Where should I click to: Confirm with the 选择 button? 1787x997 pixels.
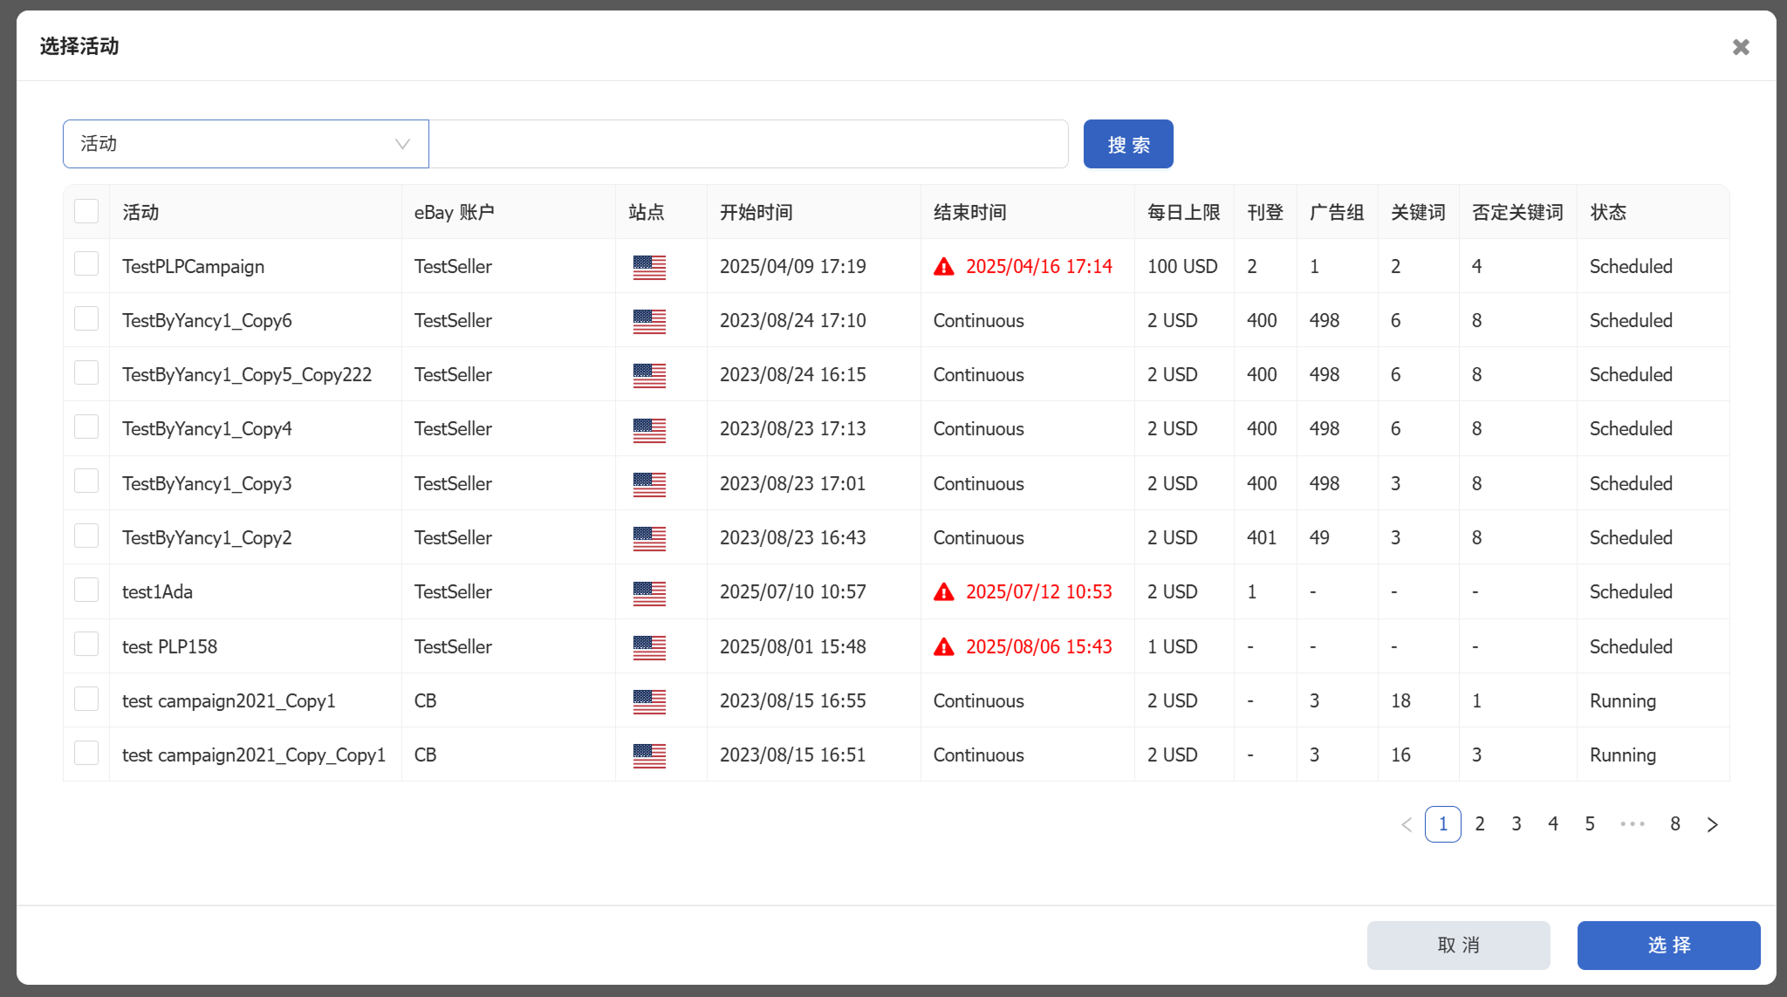point(1668,945)
